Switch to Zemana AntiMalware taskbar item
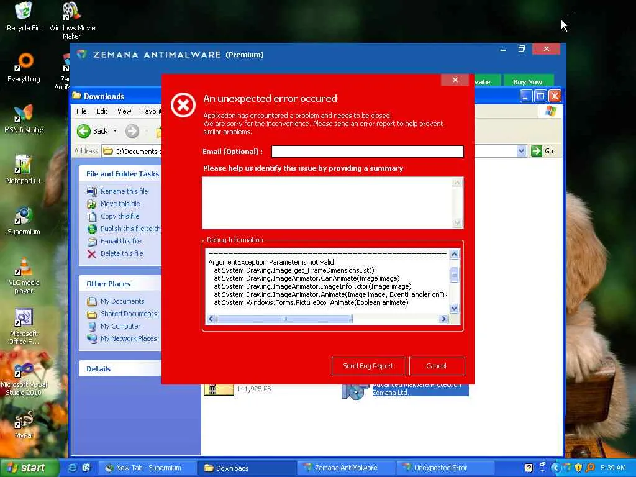This screenshot has height=477, width=636. pyautogui.click(x=346, y=468)
